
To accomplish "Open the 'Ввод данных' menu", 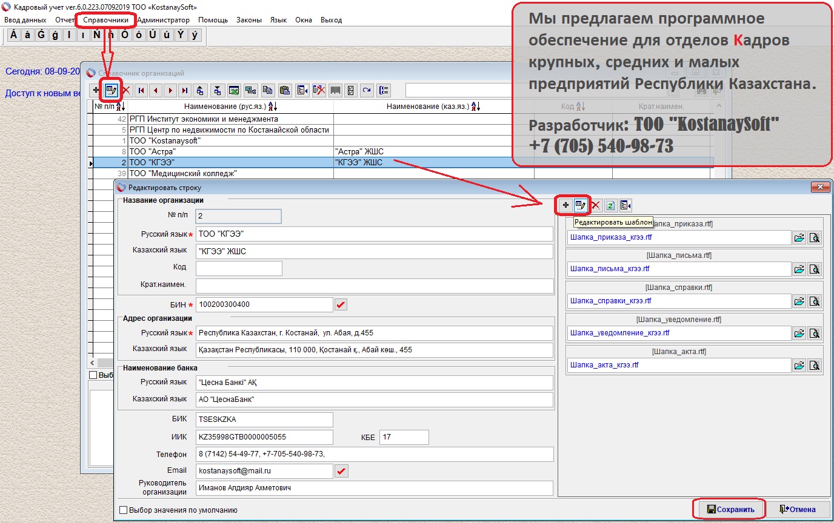I will pos(25,20).
